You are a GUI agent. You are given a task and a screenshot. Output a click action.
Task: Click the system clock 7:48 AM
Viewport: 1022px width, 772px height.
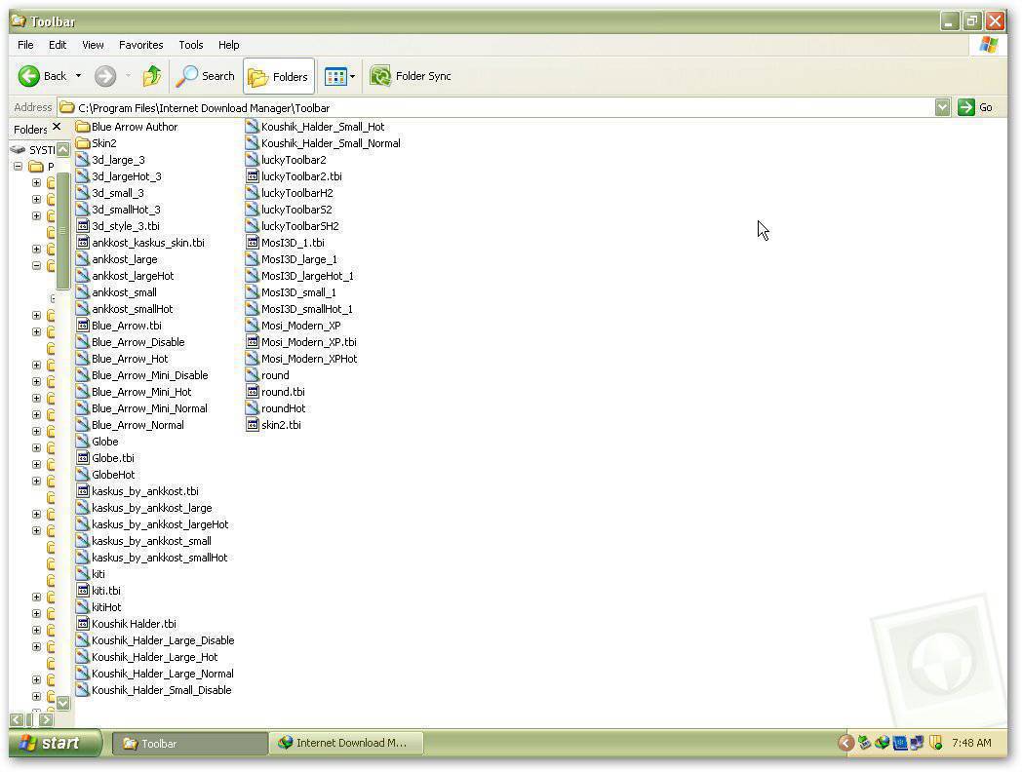coord(971,743)
